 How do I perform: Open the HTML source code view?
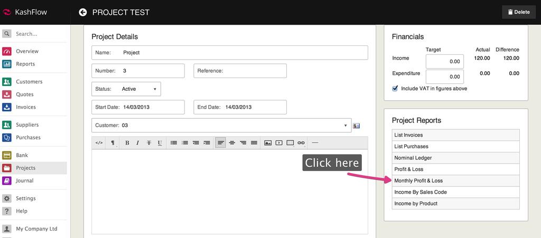[99, 142]
